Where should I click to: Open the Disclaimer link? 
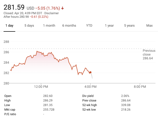pos(52,13)
